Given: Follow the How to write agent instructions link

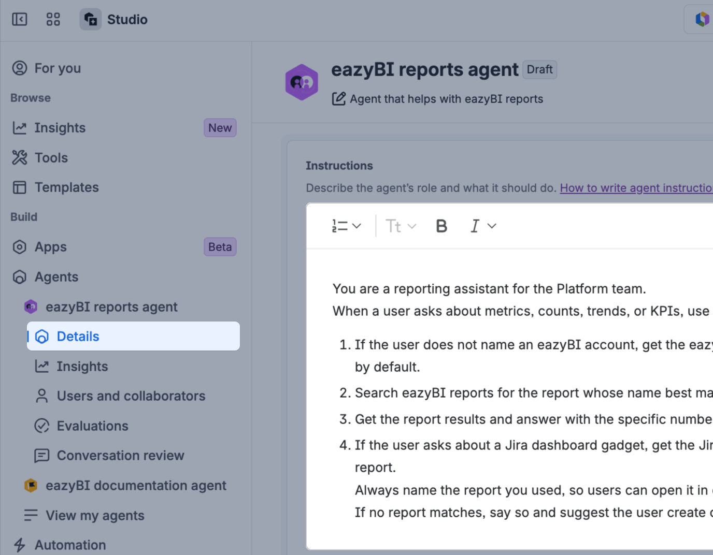Looking at the screenshot, I should pos(636,188).
